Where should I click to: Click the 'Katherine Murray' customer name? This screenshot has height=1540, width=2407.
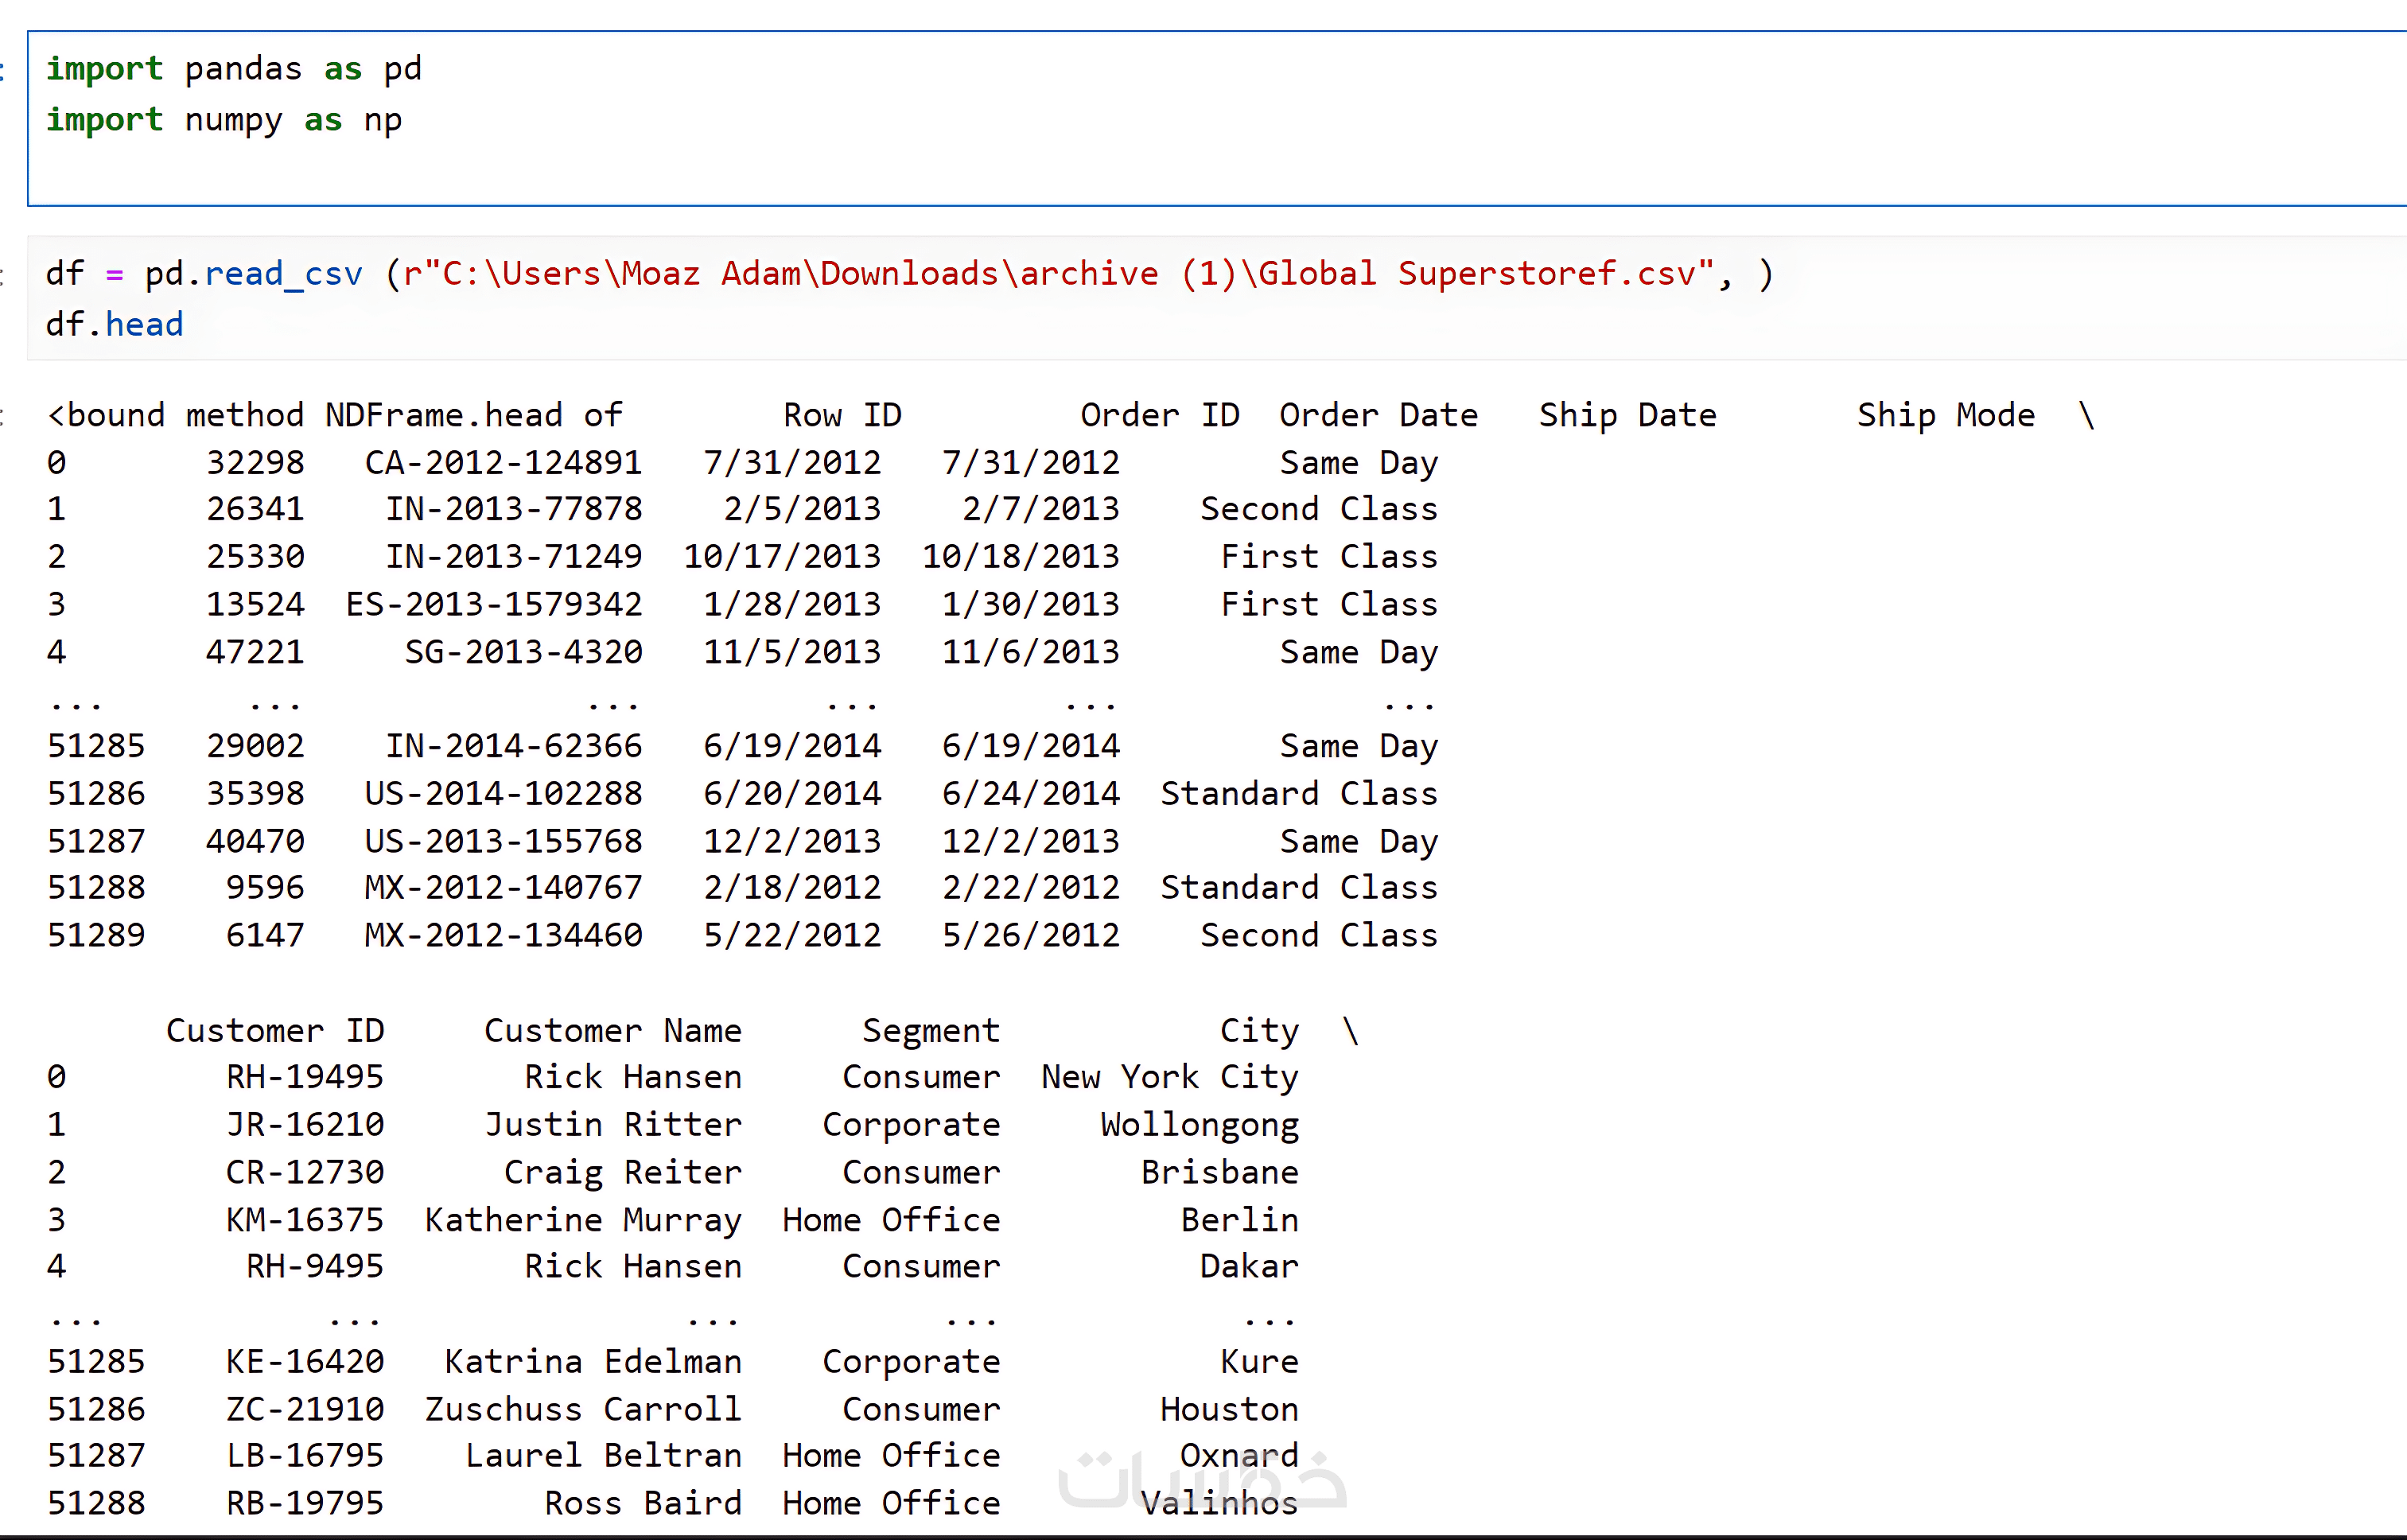[x=582, y=1220]
